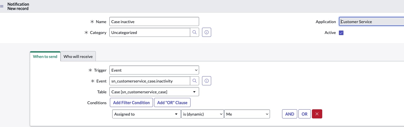404x127 pixels.
Task: Click the Application field showing Customer Service
Action: click(x=371, y=22)
